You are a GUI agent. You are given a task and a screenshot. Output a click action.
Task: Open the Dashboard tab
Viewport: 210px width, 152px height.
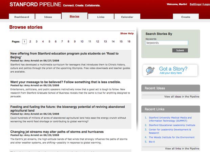tap(22, 17)
